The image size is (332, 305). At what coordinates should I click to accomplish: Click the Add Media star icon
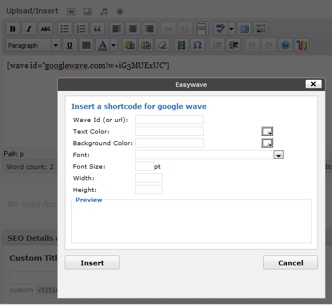(120, 12)
